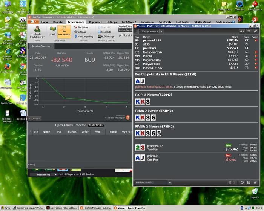Open note flag for PLaywitHead
The image size is (264, 211).
pyautogui.click(x=256, y=64)
